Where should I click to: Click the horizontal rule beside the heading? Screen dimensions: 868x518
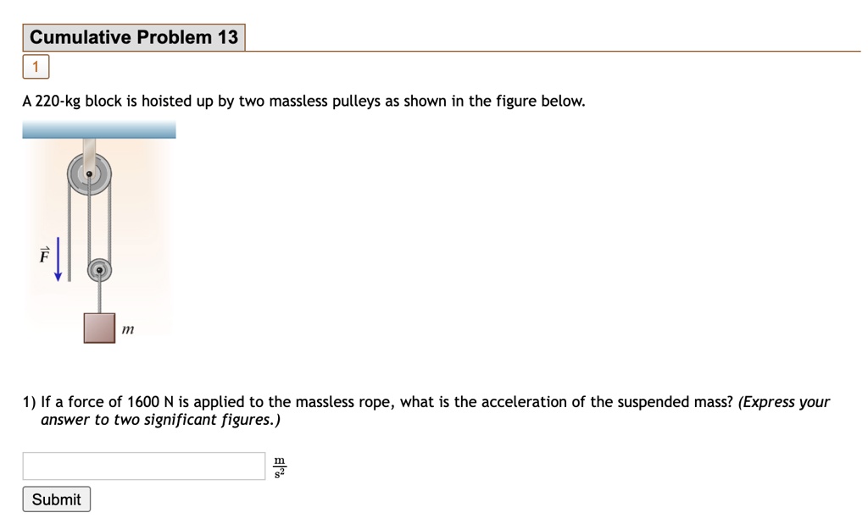pos(551,52)
